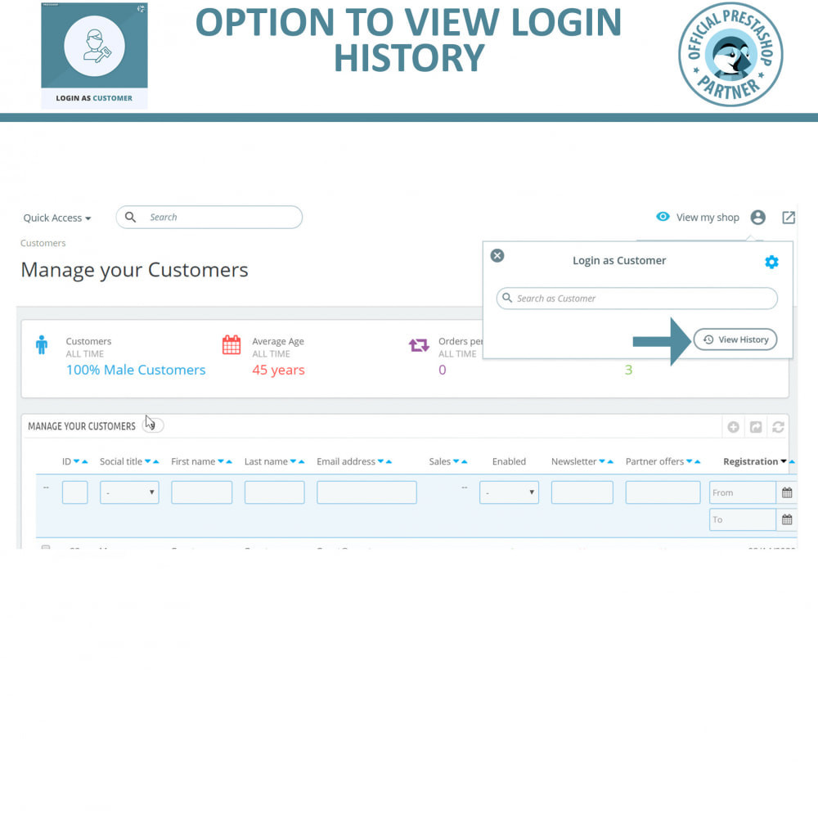Select the Registration column header

(749, 461)
